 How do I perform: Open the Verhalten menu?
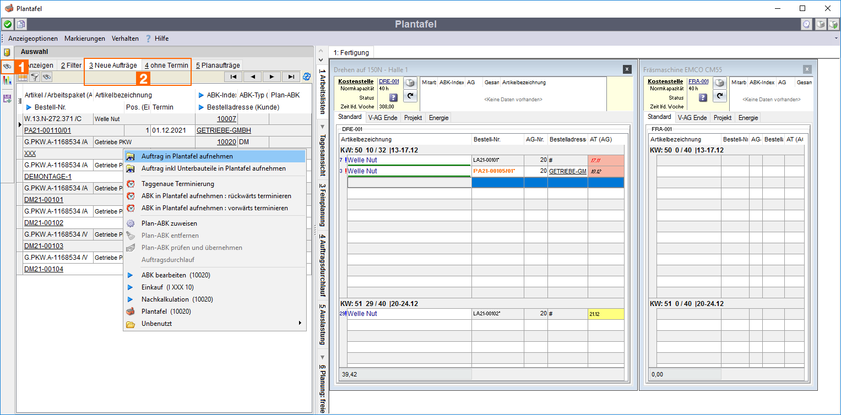point(125,39)
